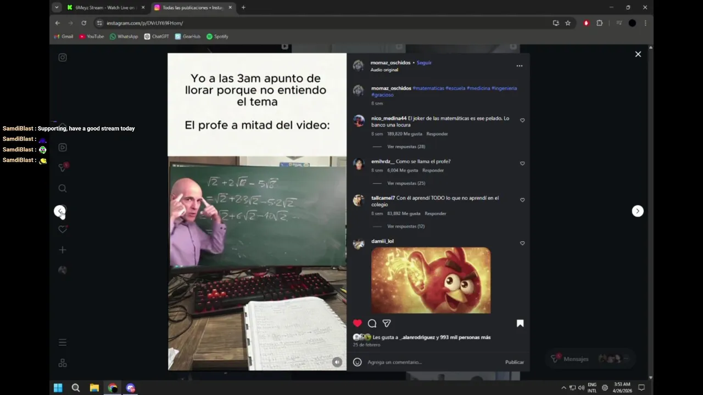The height and width of the screenshot is (395, 703).
Task: Open the search magnifier in sidebar
Action: (63, 188)
